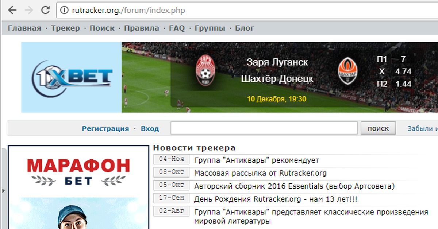This screenshot has height=229, width=438.
Task: Click the 04-Ноя news date
Action: pyautogui.click(x=172, y=159)
